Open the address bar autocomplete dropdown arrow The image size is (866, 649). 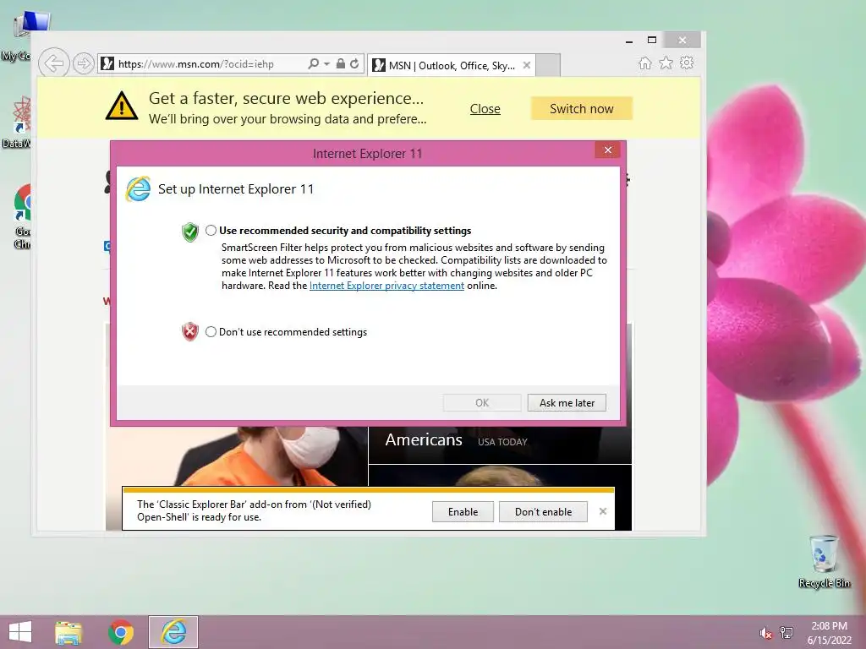click(x=327, y=64)
